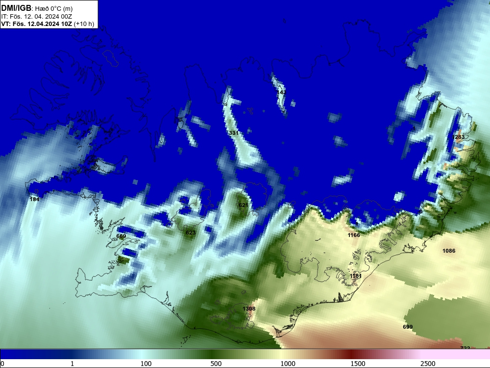Click the legend label 1000
This screenshot has width=490, height=368.
[288, 364]
